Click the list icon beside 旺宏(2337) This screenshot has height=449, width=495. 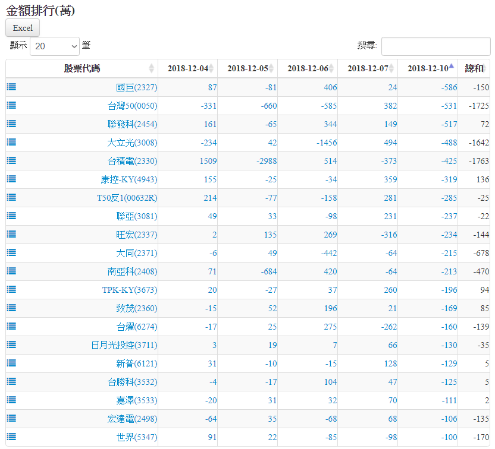[11, 234]
